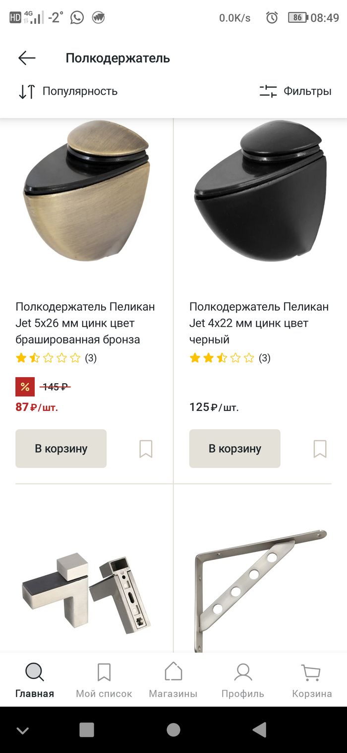347x753 pixels.
Task: Open the Cart tab
Action: click(312, 680)
